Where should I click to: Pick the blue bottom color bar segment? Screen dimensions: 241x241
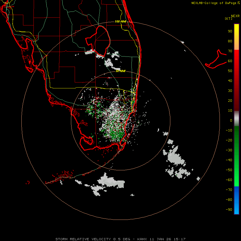pyautogui.click(x=236, y=200)
